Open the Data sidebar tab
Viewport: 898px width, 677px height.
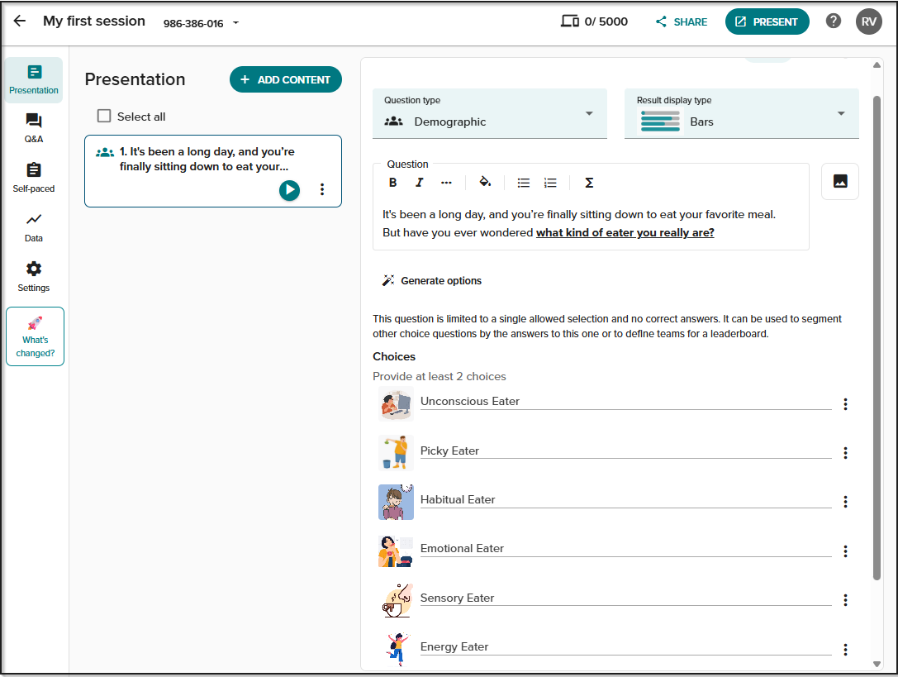(x=34, y=227)
